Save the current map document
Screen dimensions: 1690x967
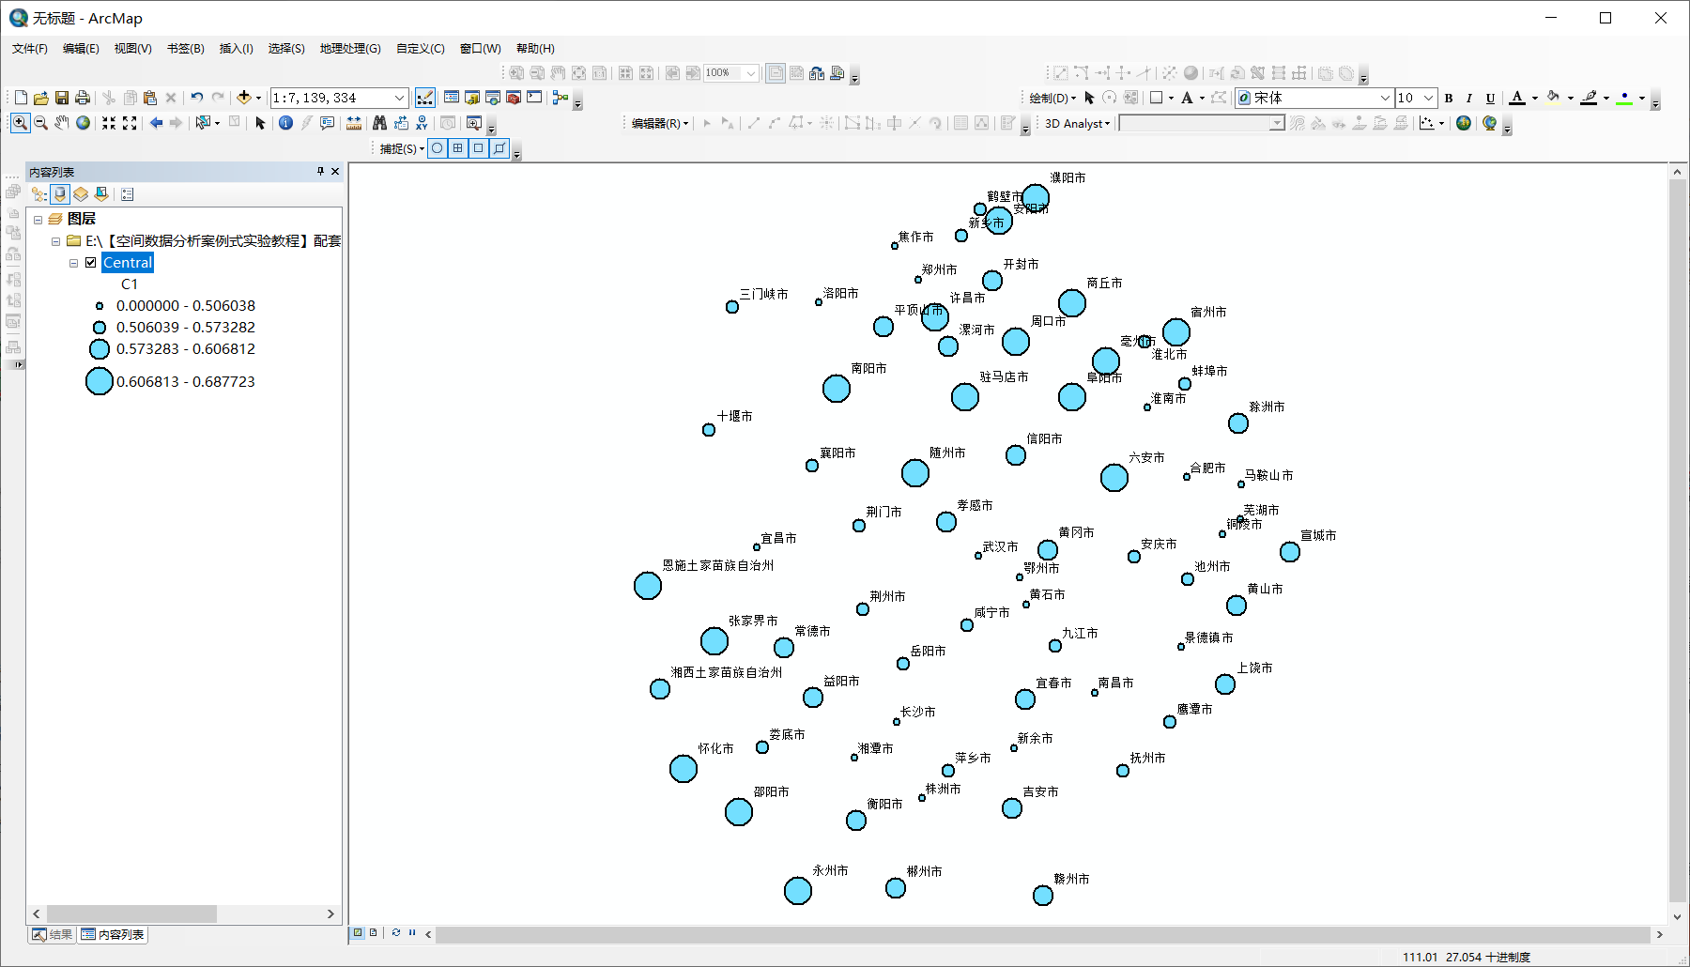[x=62, y=98]
